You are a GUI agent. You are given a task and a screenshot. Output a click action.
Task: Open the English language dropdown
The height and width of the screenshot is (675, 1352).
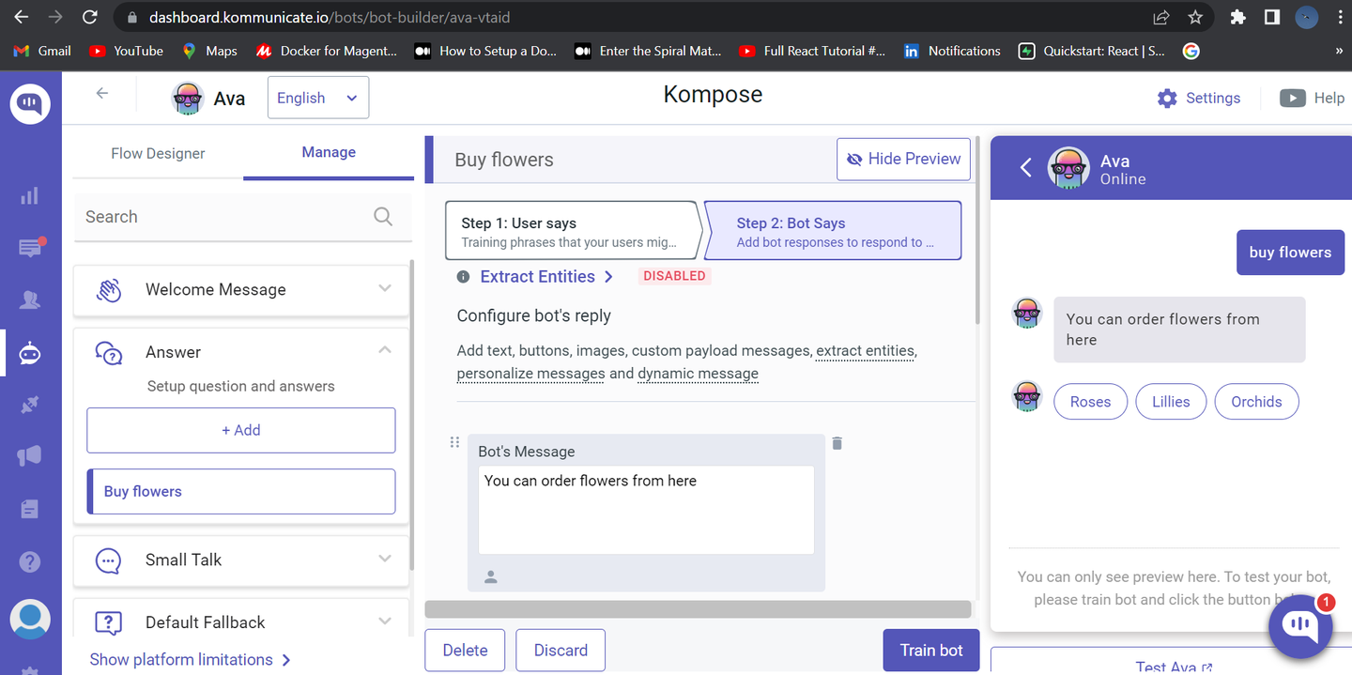click(x=317, y=99)
